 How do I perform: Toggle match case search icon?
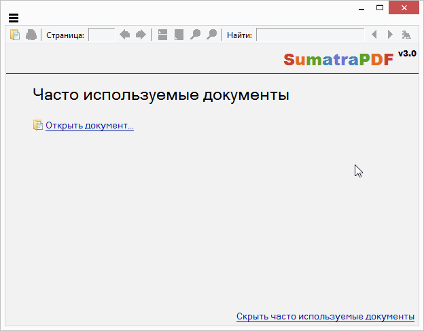tap(406, 35)
